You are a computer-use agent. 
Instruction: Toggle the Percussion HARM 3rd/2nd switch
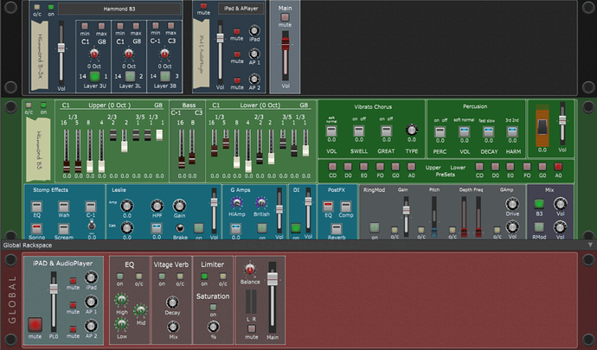(512, 132)
